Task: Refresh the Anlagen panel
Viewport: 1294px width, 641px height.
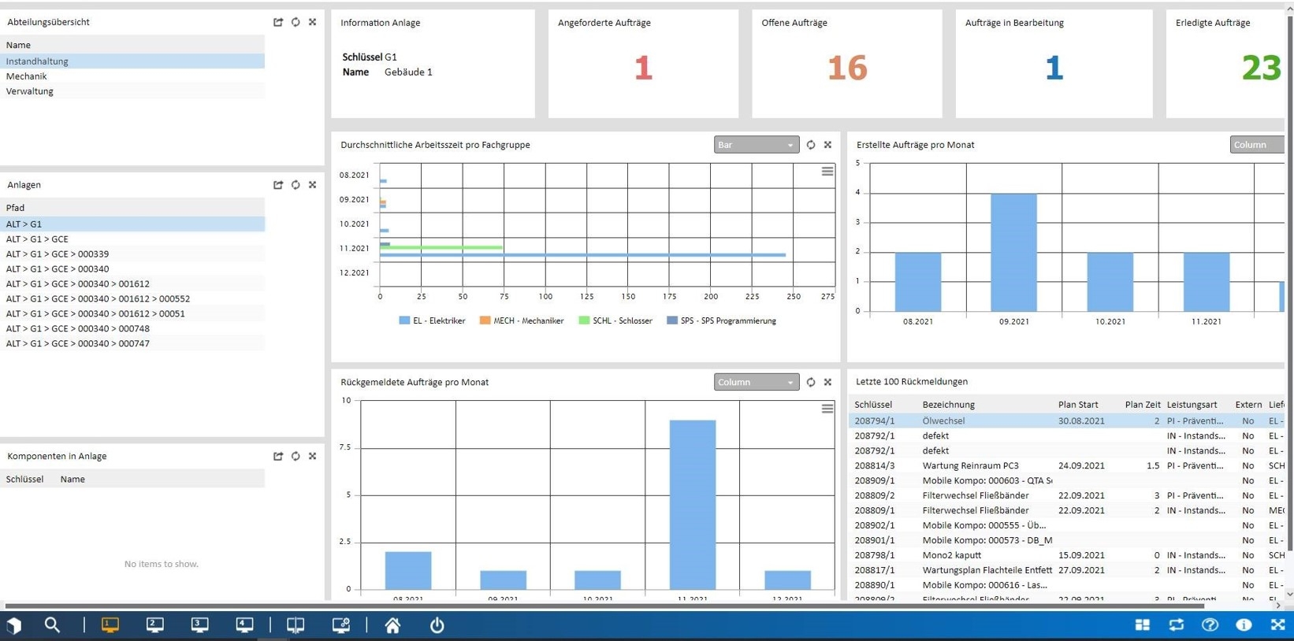Action: 296,185
